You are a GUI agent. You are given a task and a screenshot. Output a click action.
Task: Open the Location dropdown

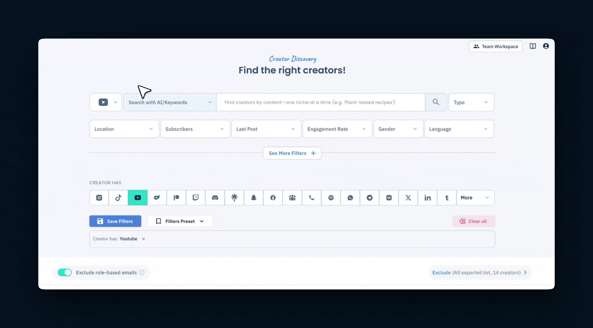point(124,129)
